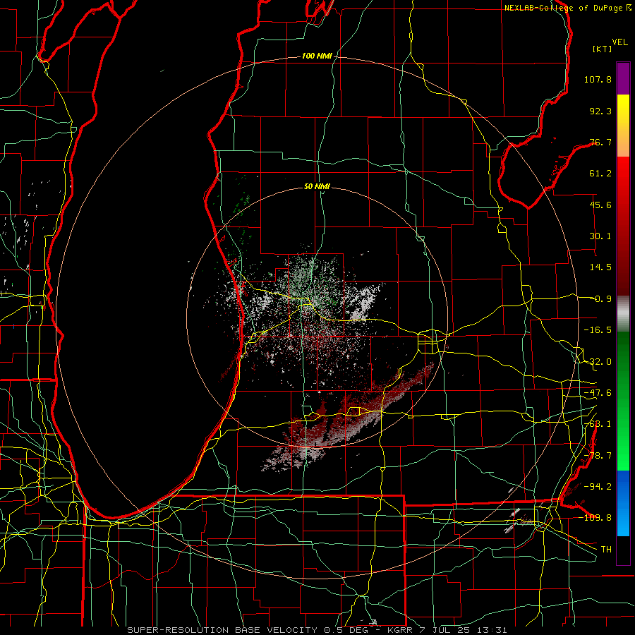This screenshot has width=635, height=635.
Task: Pick the purple segment of the color bar
Action: [623, 78]
